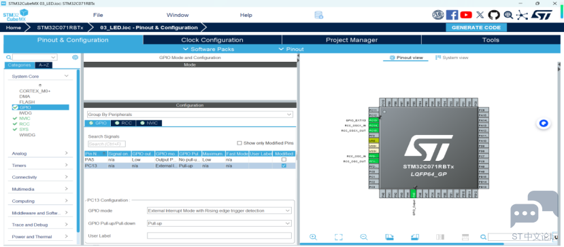
Task: Toggle Modified checkbox for PA5 row
Action: point(284,159)
